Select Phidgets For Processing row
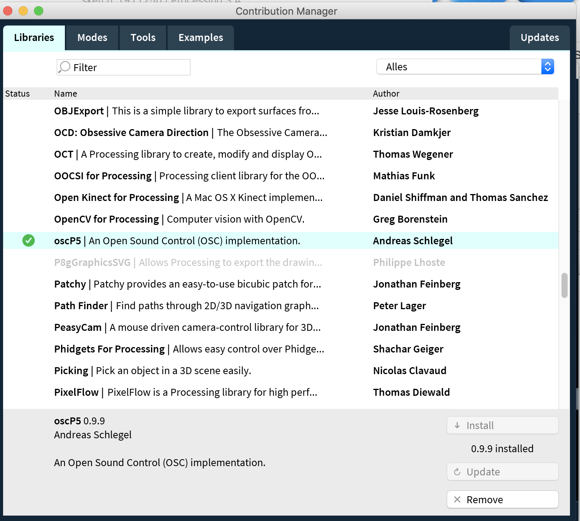This screenshot has width=580, height=521. coord(281,349)
